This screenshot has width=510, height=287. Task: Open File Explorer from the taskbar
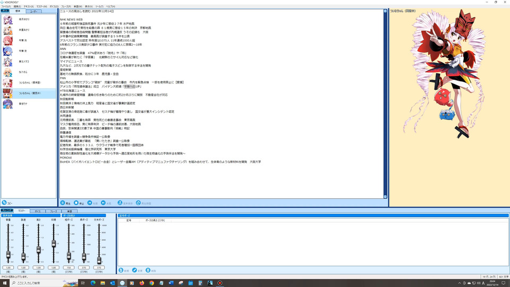pos(103,283)
